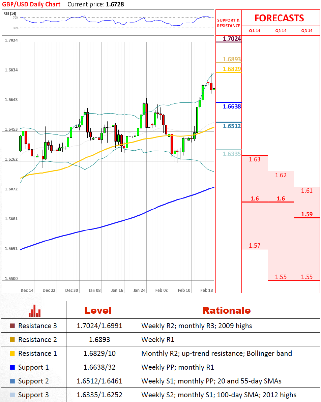Select the GBP/USD Daily Chart title
This screenshot has width=321, height=402.
(x=31, y=4)
